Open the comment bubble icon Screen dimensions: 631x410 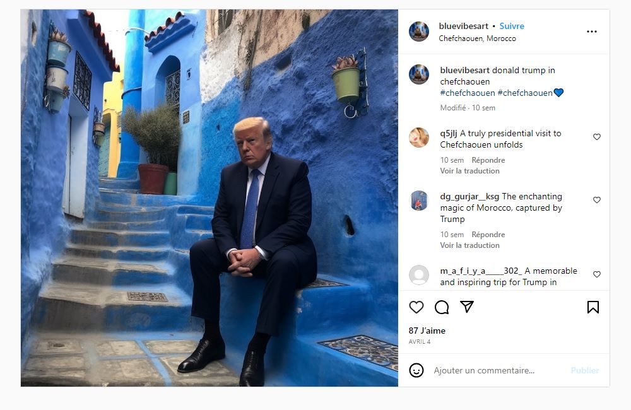click(x=442, y=307)
